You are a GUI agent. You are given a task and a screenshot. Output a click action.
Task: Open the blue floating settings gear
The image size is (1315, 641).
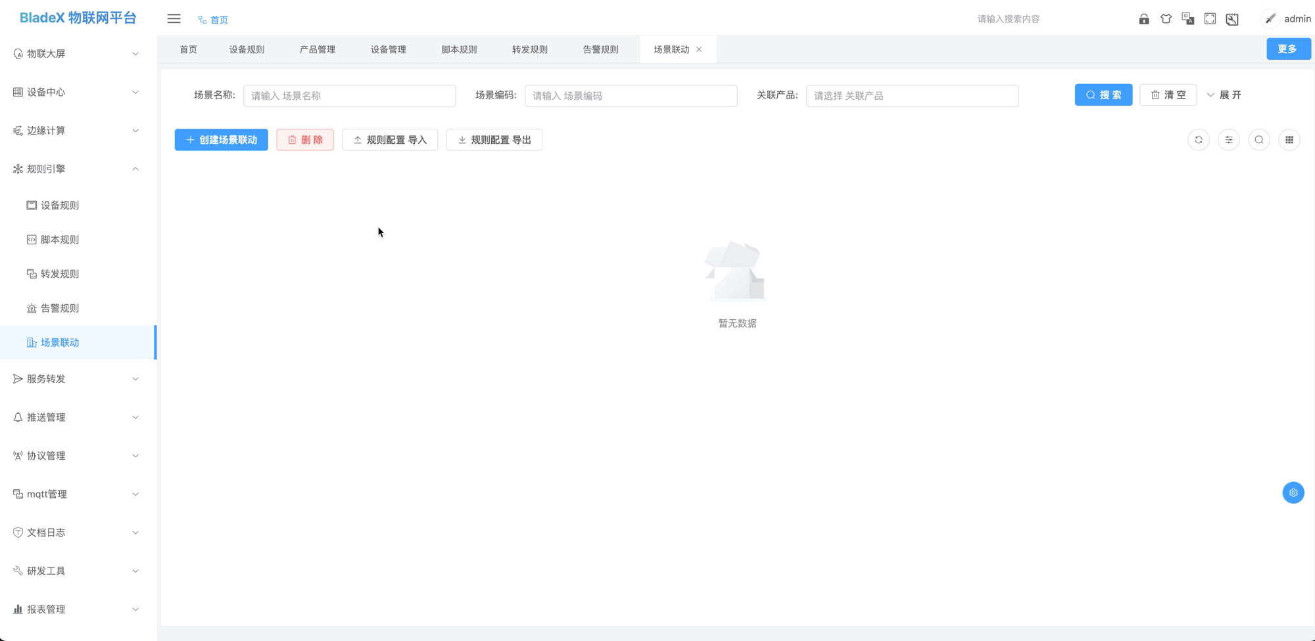pyautogui.click(x=1293, y=493)
